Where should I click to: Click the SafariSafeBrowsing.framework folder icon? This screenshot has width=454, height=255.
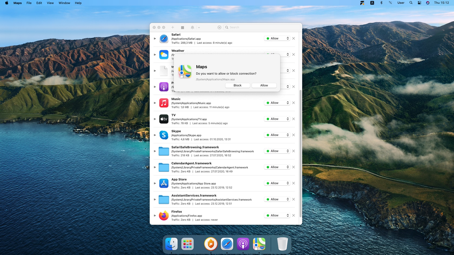[x=164, y=151]
